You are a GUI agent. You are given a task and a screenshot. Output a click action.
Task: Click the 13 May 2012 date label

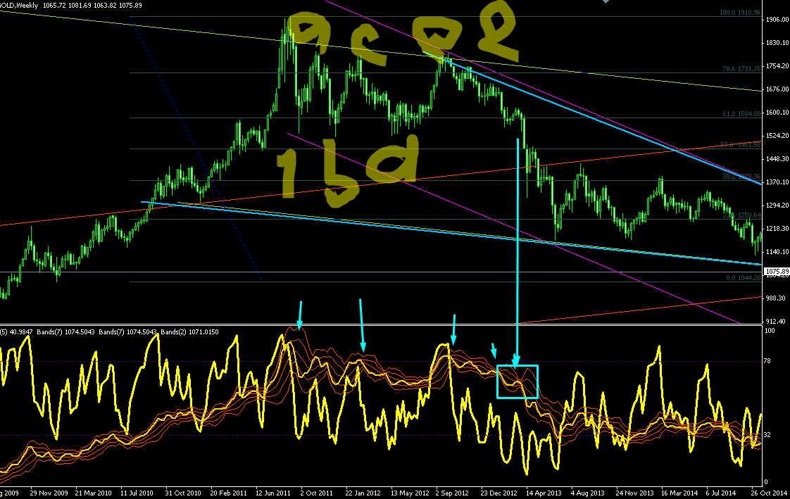click(410, 493)
